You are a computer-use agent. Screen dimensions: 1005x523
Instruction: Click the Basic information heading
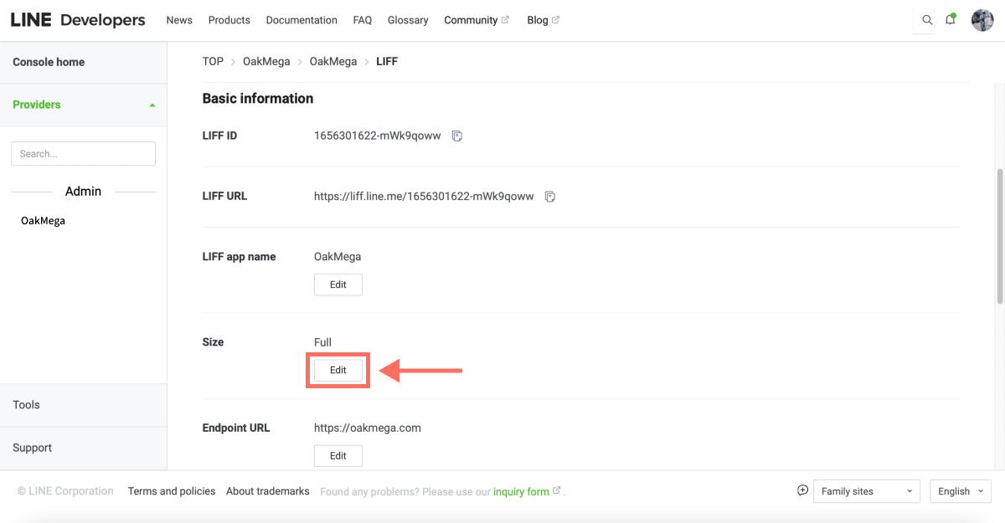click(x=258, y=98)
